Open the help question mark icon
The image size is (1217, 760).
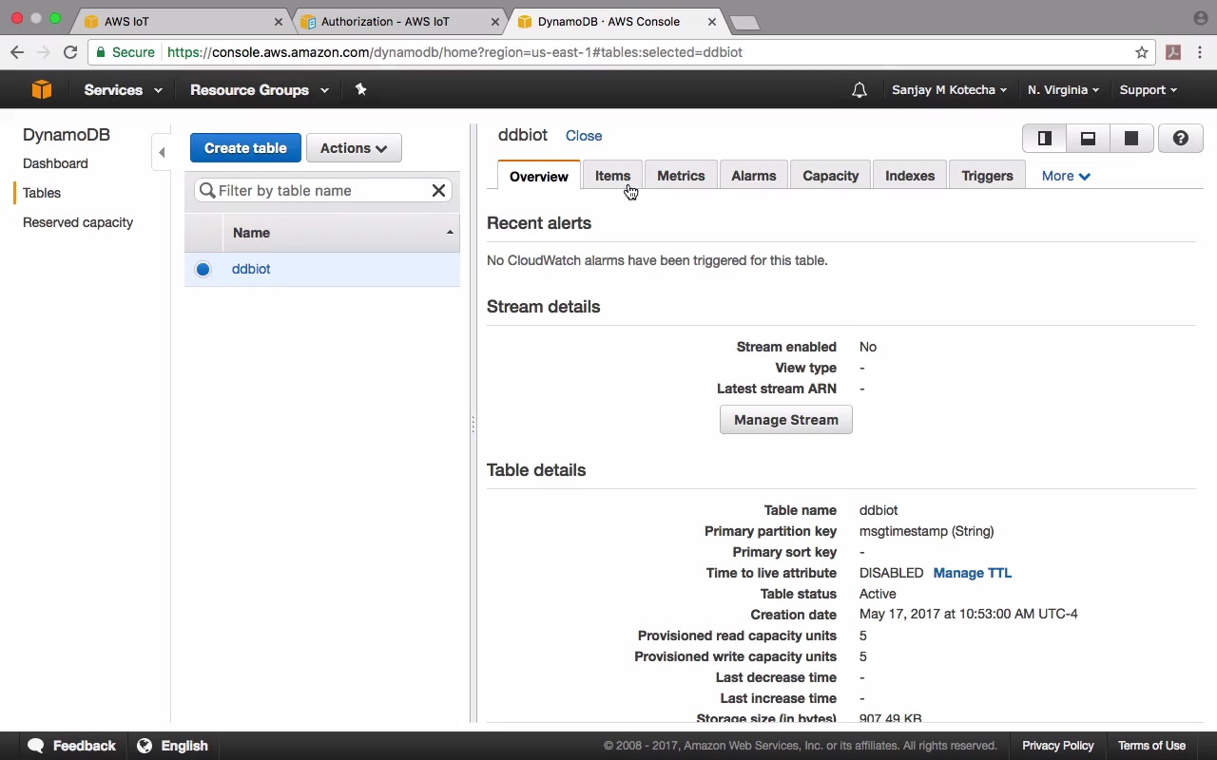tap(1181, 139)
